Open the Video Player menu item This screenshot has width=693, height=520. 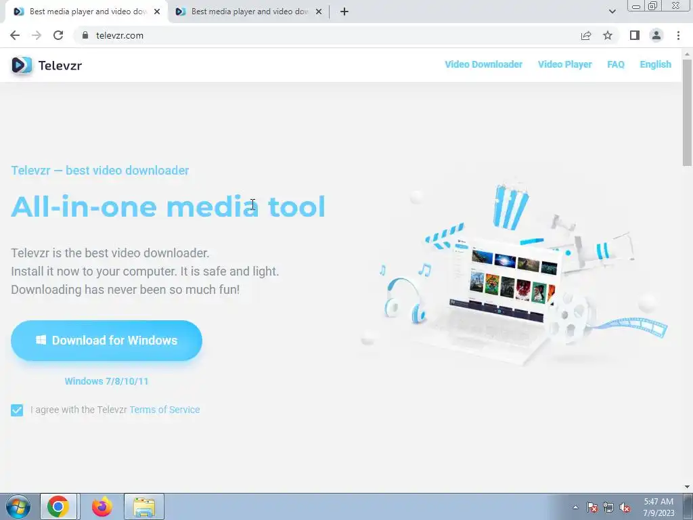(x=565, y=64)
